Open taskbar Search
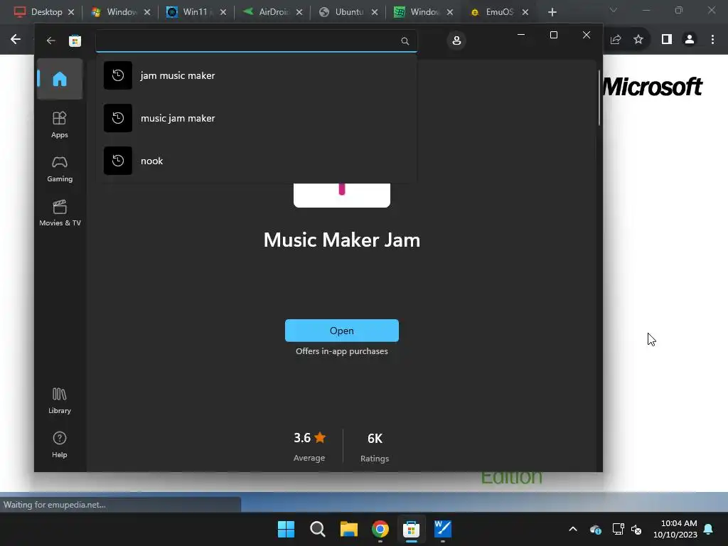Viewport: 728px width, 546px height. (318, 529)
